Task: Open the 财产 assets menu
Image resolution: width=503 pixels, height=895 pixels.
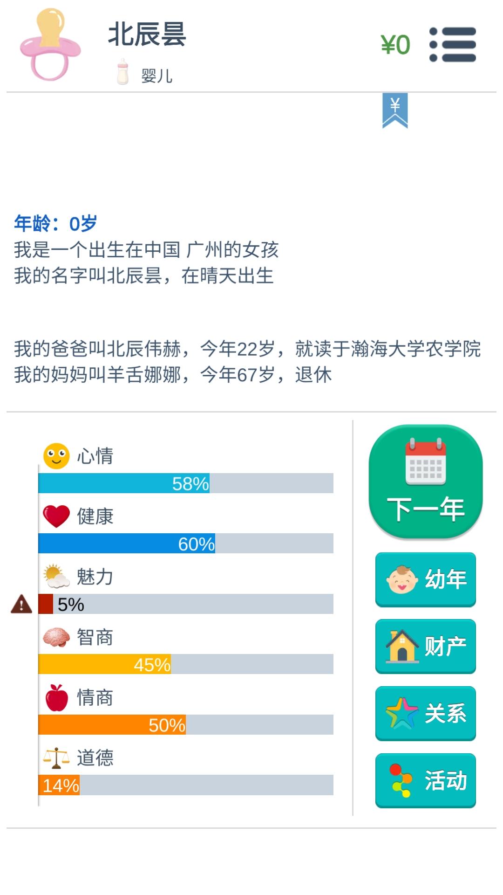Action: (426, 646)
